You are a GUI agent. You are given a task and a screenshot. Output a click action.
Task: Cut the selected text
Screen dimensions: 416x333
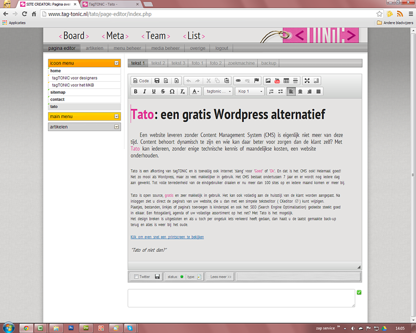tap(209, 81)
